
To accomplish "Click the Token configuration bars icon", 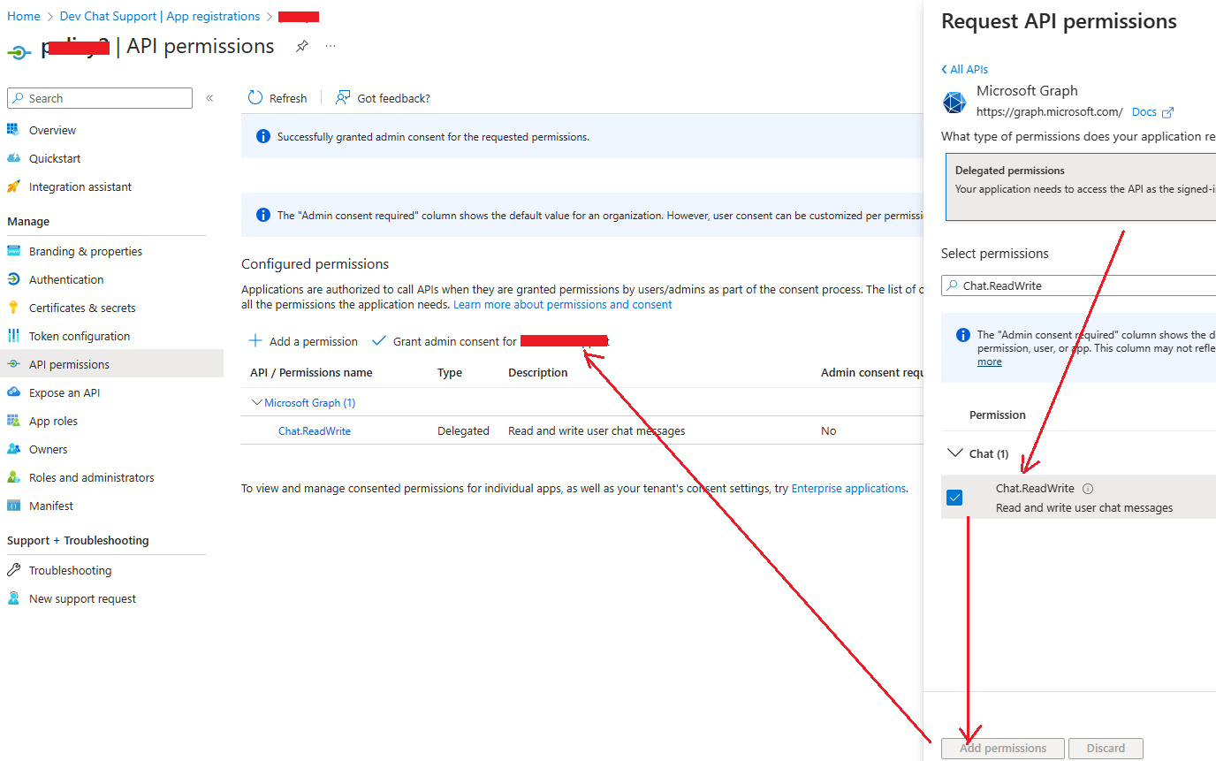I will tap(13, 336).
